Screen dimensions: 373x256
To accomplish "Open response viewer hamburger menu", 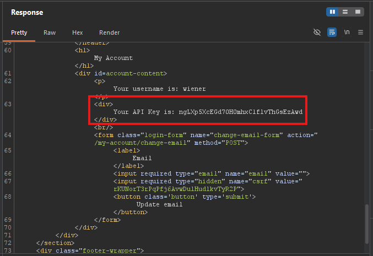I will (x=361, y=32).
